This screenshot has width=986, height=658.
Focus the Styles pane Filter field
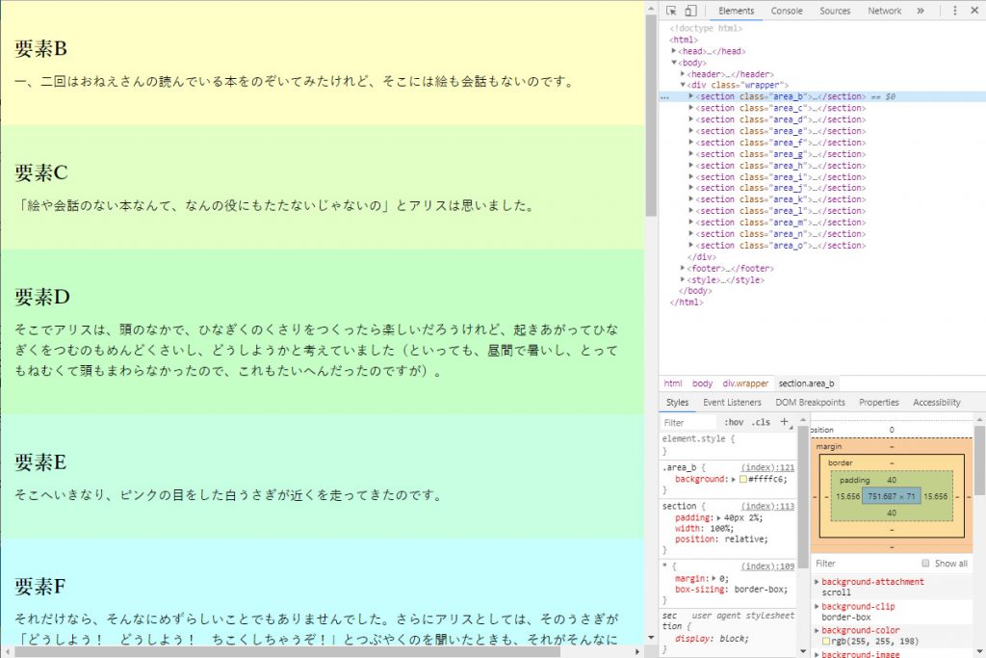tap(688, 423)
